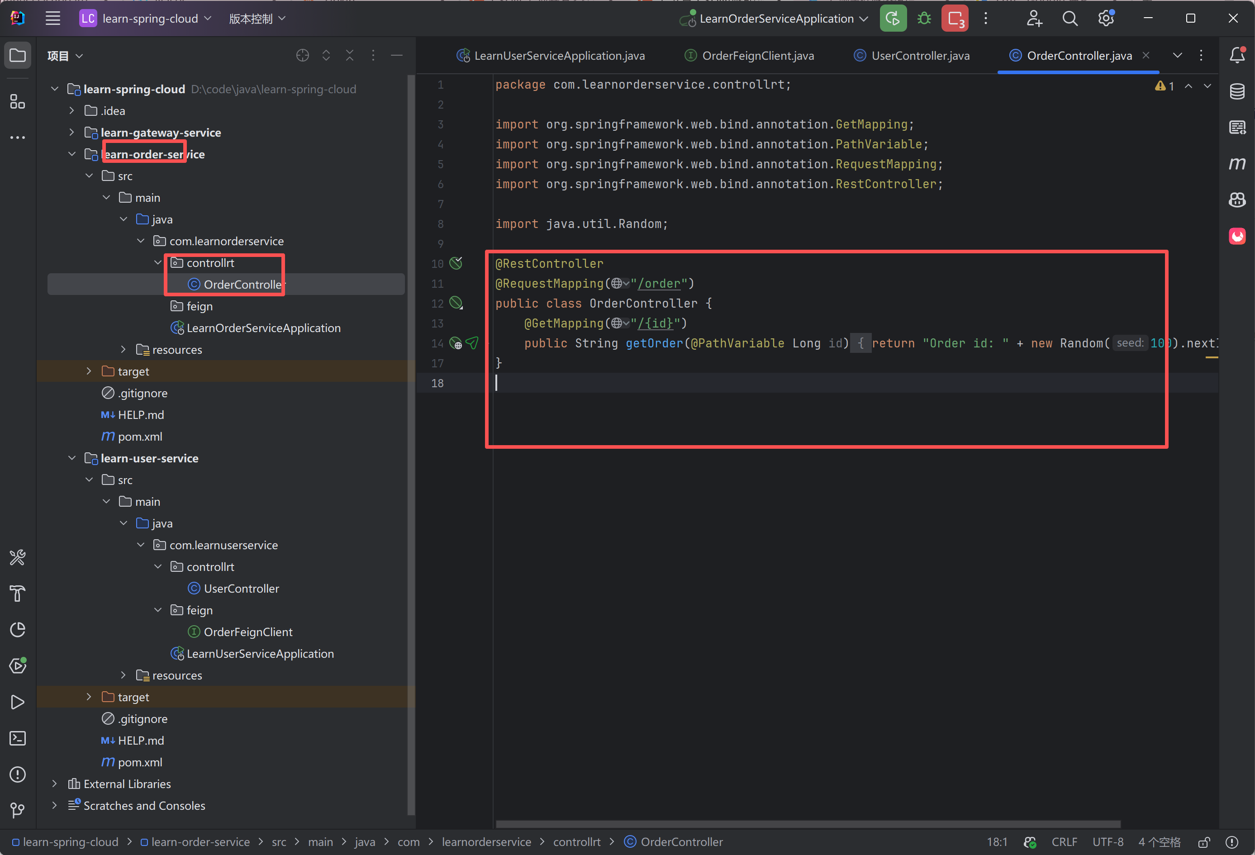Select LearnOrderServiceApplication in project tree
This screenshot has height=855, width=1255.
263,328
